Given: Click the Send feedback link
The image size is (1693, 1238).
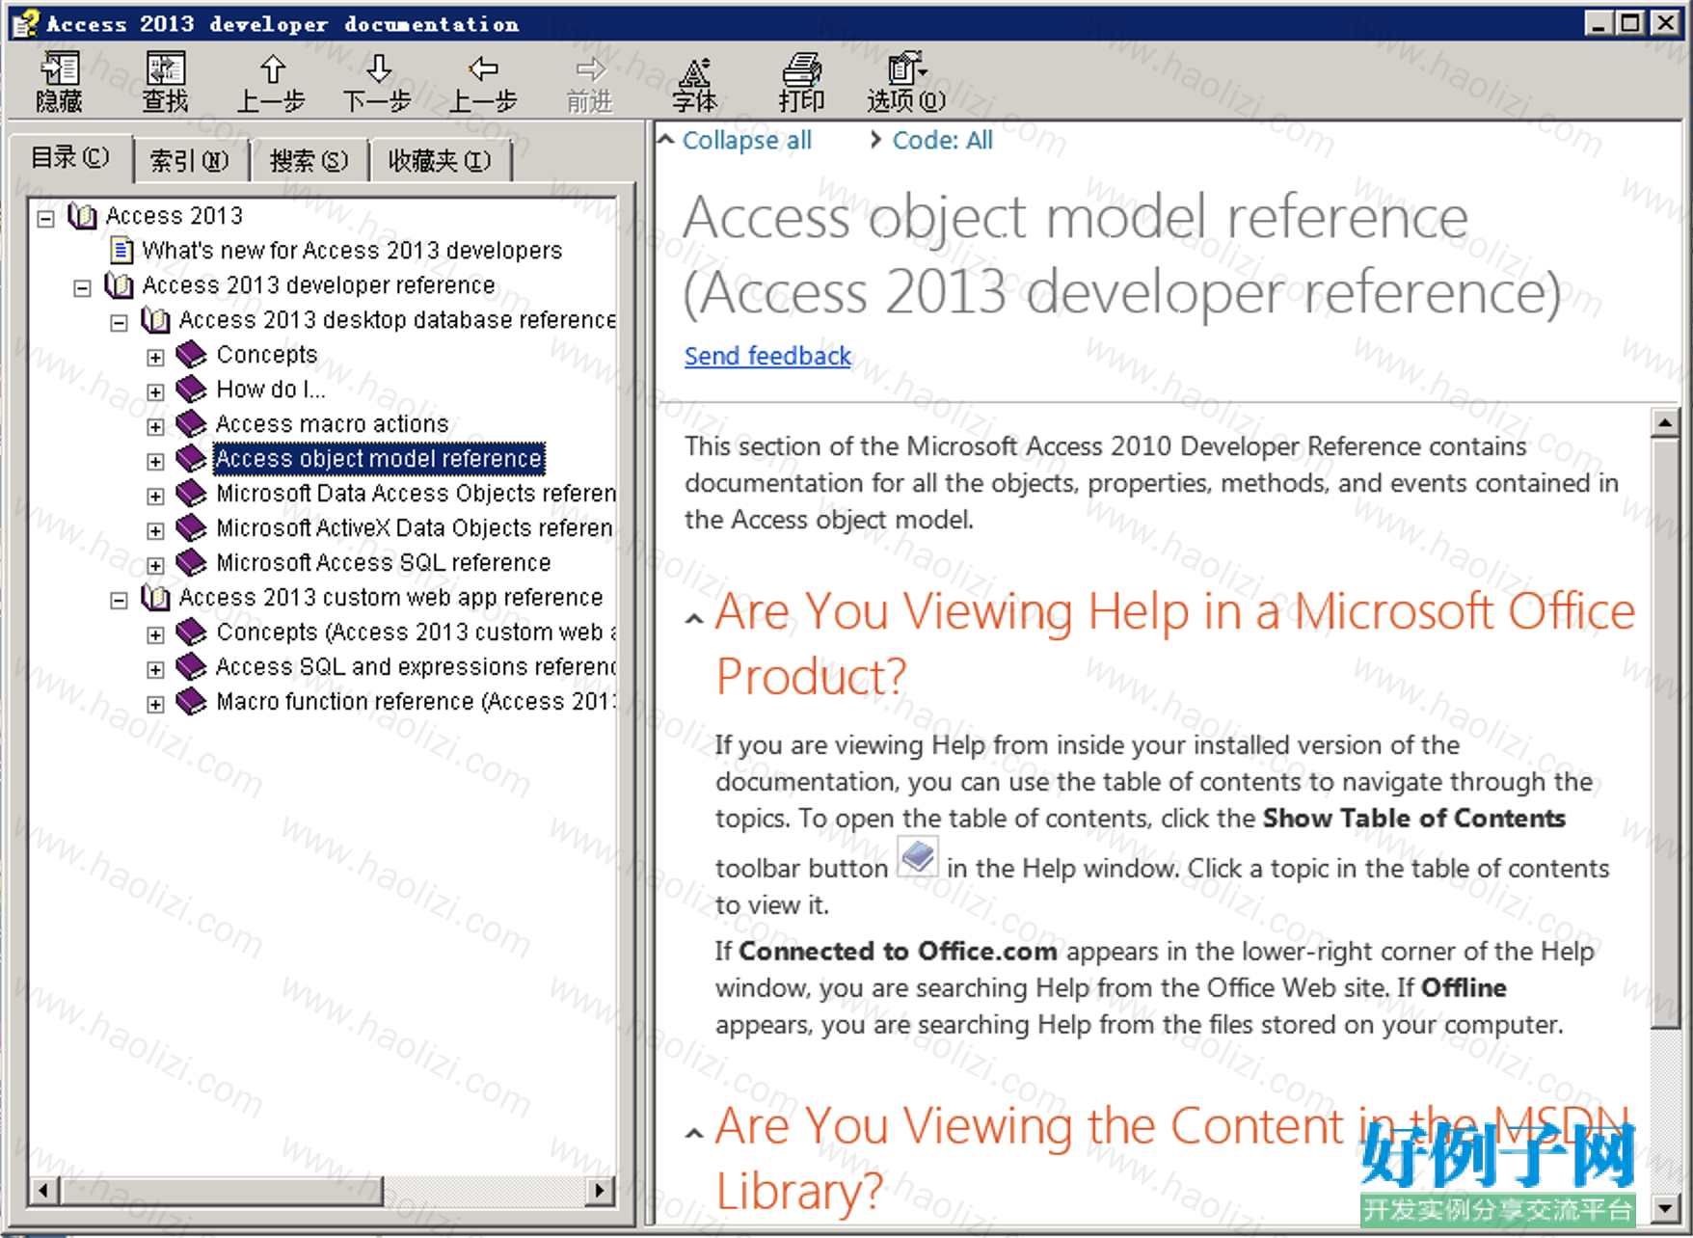Looking at the screenshot, I should (768, 357).
